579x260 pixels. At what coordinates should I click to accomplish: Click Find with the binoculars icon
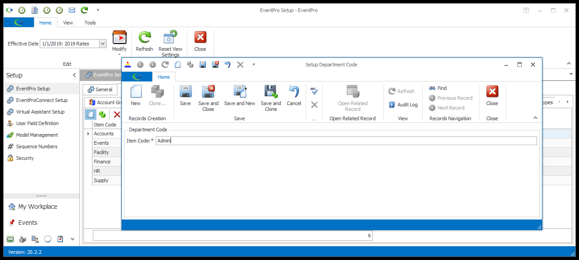pyautogui.click(x=438, y=88)
